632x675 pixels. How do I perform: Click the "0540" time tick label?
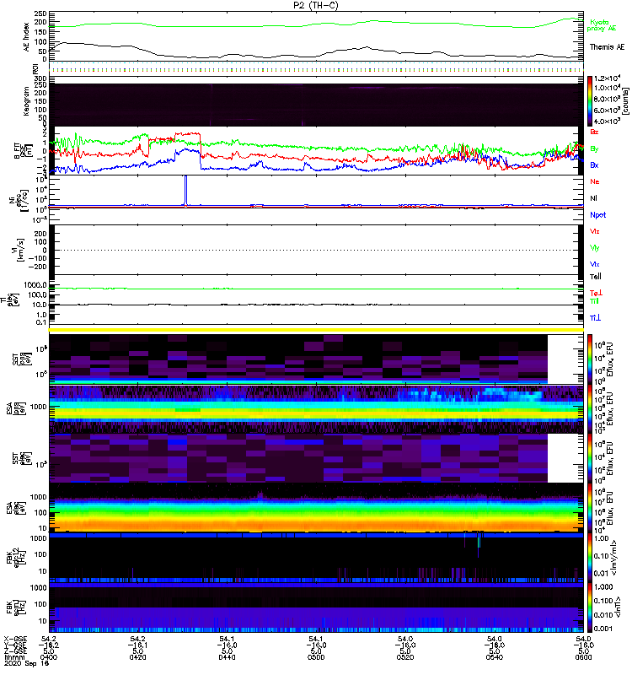click(494, 657)
